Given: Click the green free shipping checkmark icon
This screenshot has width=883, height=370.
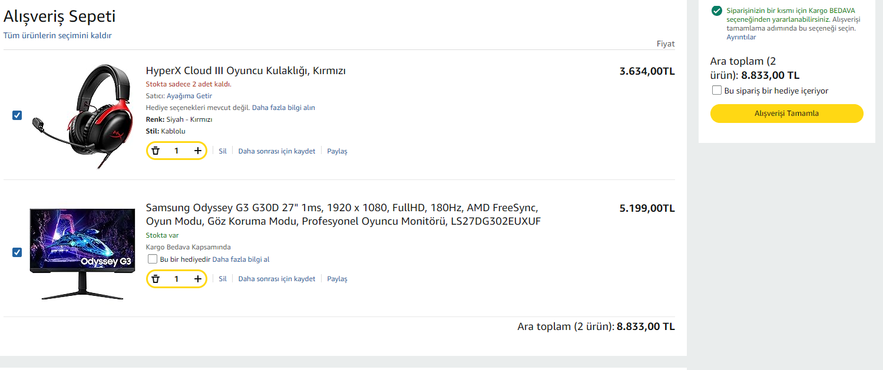Looking at the screenshot, I should coord(716,11).
